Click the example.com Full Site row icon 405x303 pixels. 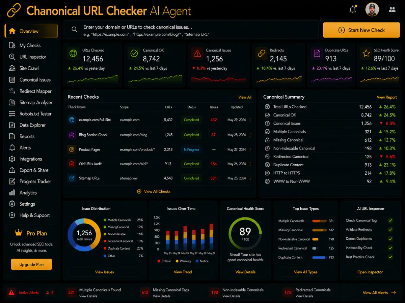point(72,120)
